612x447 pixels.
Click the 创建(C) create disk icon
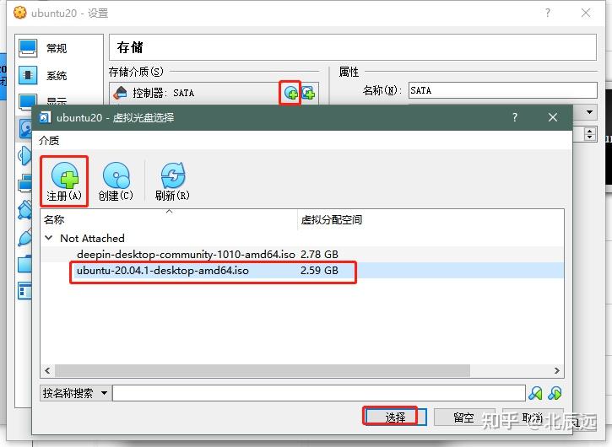point(116,181)
